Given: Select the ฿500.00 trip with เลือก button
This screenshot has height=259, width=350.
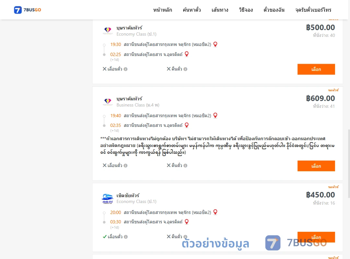Looking at the screenshot, I should [316, 69].
